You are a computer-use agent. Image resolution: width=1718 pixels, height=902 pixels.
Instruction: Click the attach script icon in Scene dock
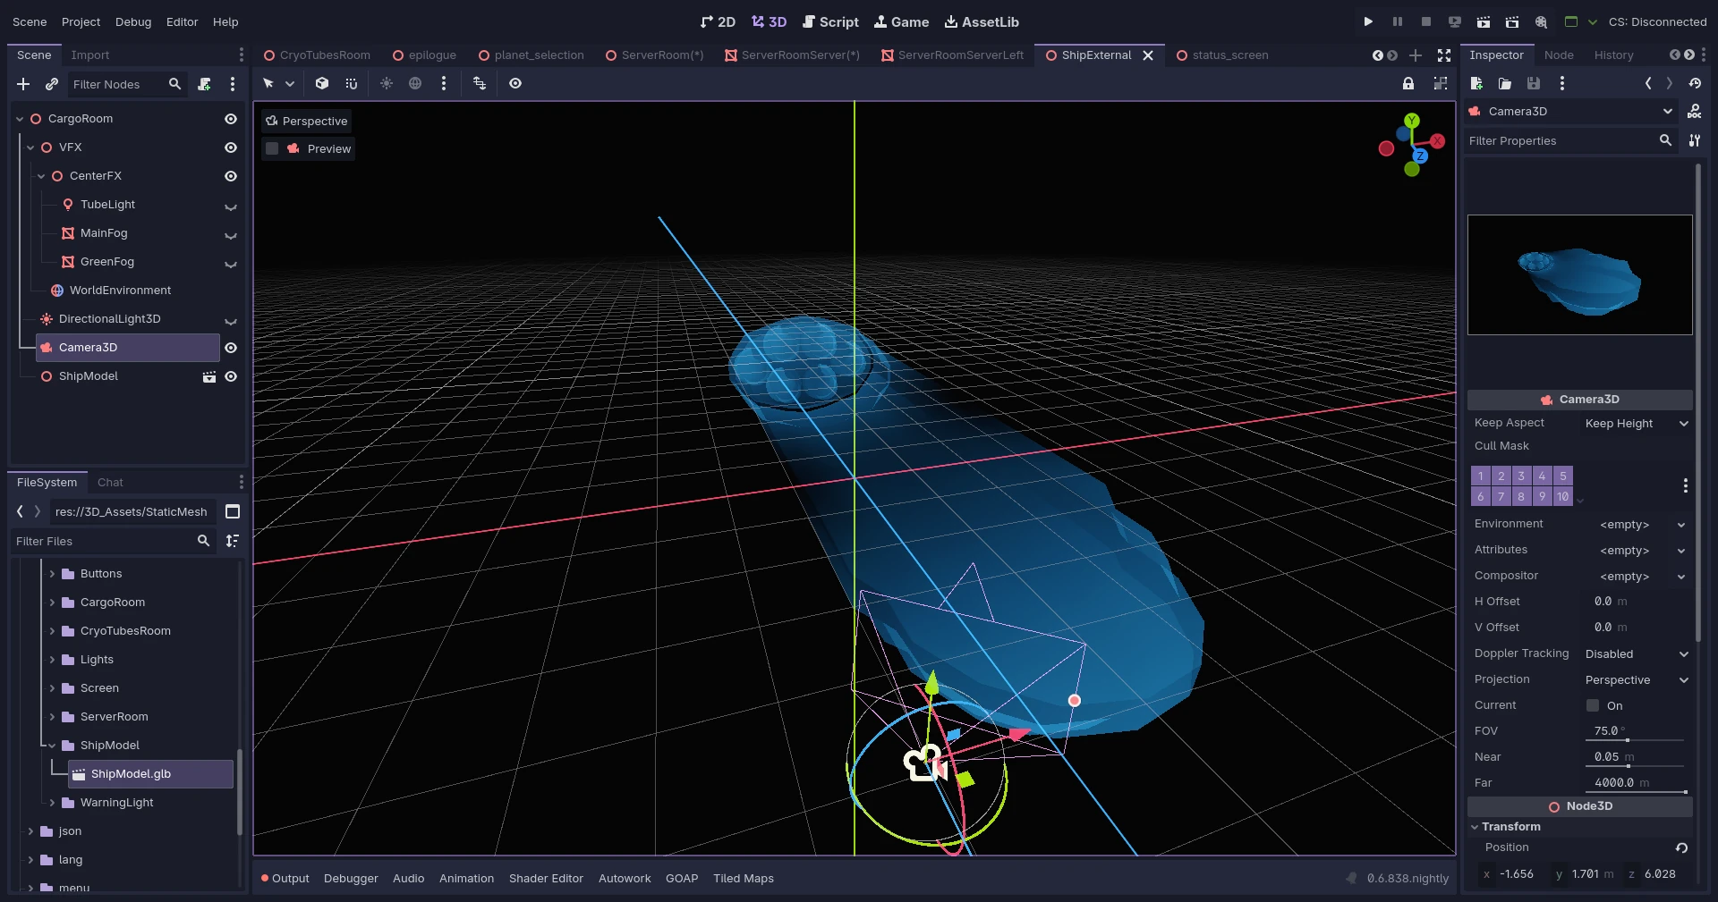point(204,84)
